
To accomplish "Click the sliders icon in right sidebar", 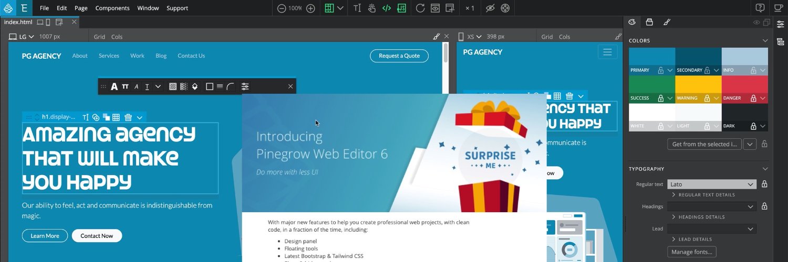I will [x=781, y=24].
